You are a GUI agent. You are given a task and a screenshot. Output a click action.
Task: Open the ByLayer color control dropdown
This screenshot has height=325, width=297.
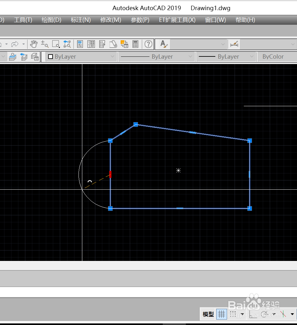pos(81,56)
